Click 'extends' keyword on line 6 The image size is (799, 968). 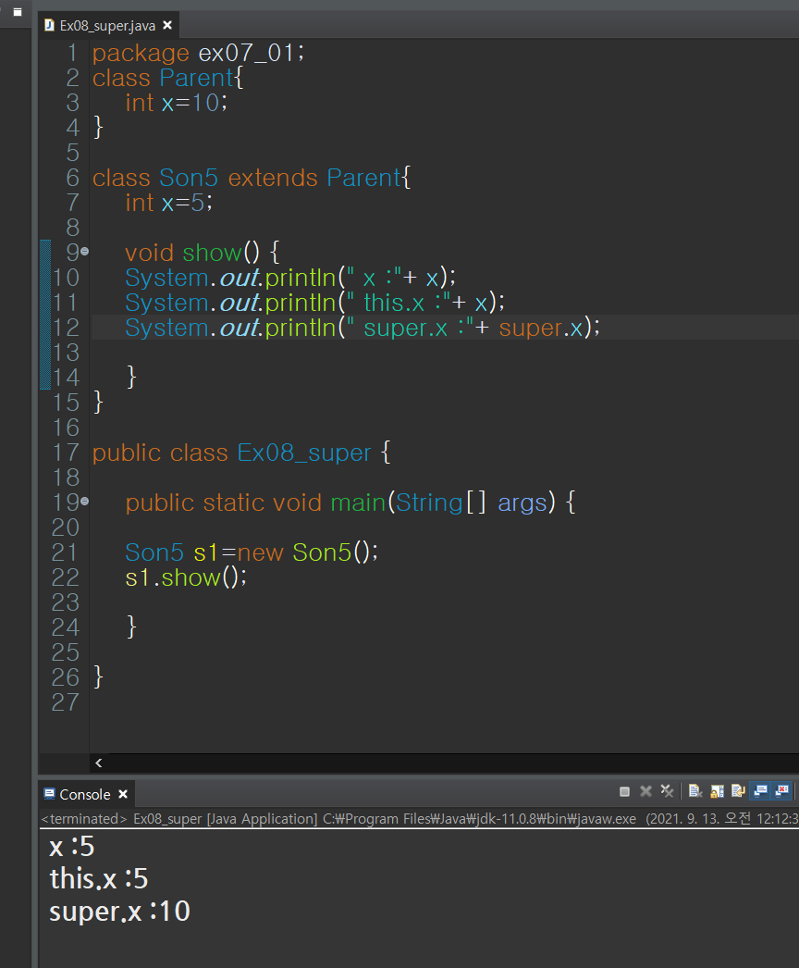pyautogui.click(x=273, y=178)
